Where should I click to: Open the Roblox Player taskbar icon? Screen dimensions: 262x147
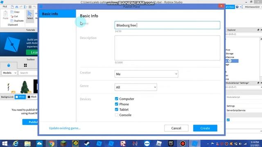[123, 143]
